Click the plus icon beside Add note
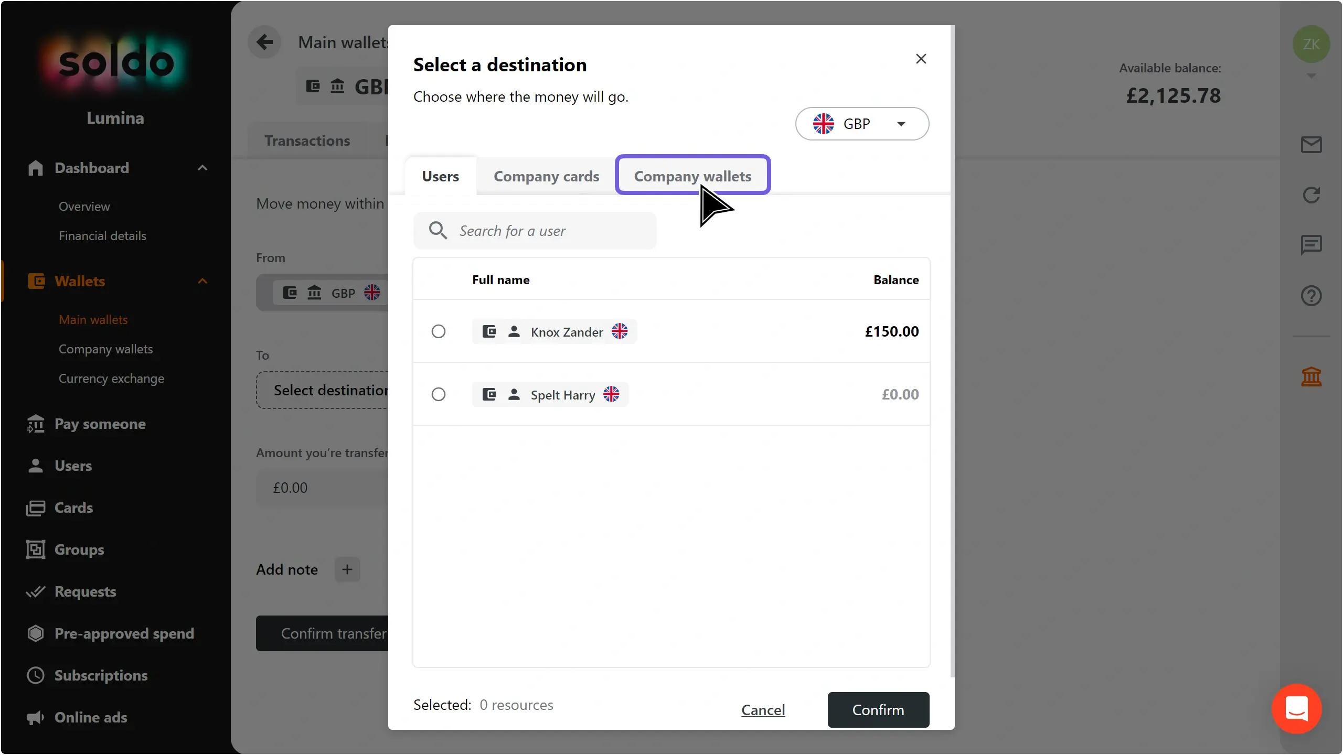The height and width of the screenshot is (755, 1343). point(347,569)
